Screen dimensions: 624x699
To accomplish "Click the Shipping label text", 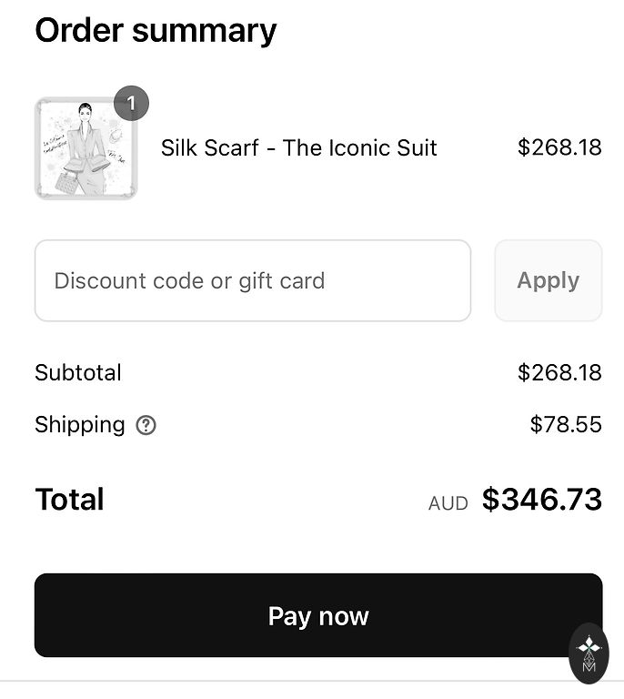I will [80, 425].
